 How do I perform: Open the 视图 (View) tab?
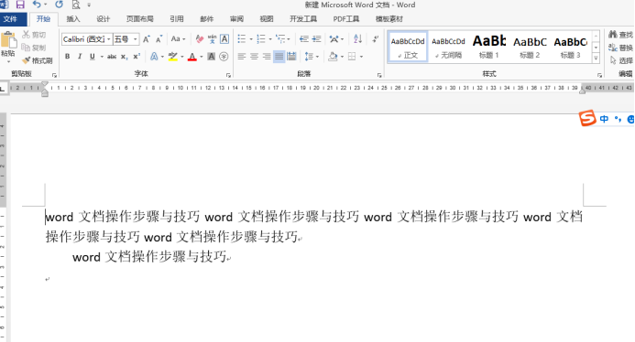(267, 19)
